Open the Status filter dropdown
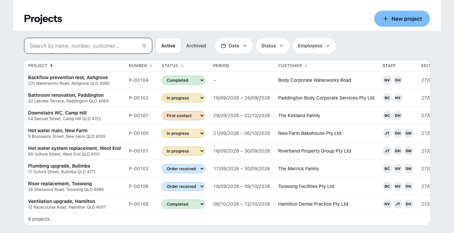 (272, 46)
